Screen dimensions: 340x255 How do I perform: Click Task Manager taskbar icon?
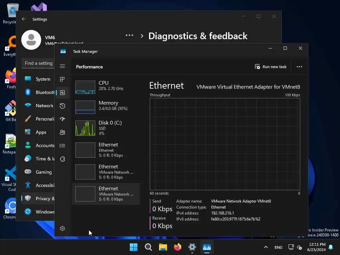pyautogui.click(x=207, y=247)
